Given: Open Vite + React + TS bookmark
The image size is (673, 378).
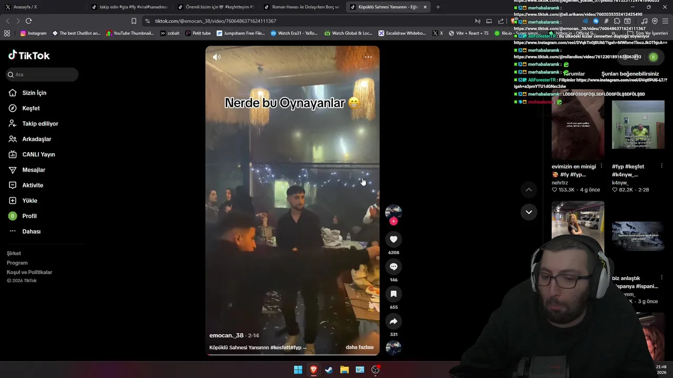Looking at the screenshot, I should pos(468,33).
